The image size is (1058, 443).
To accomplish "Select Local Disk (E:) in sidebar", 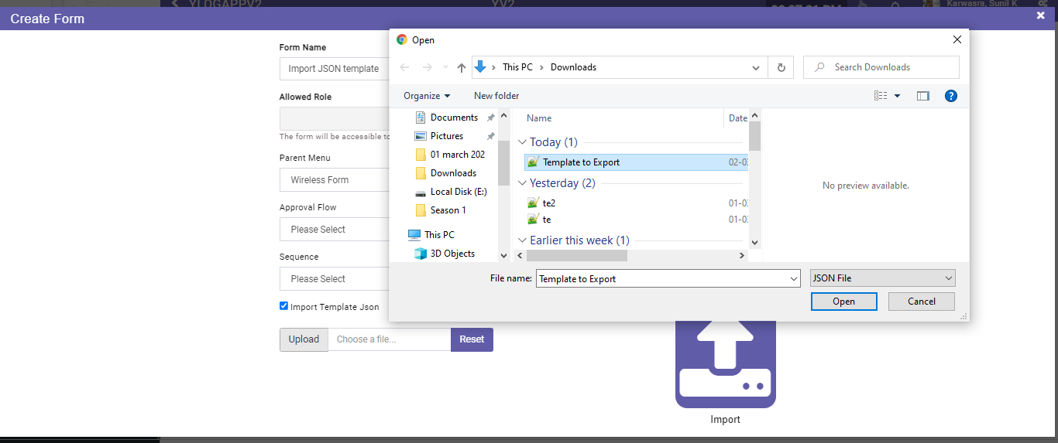I will 459,192.
